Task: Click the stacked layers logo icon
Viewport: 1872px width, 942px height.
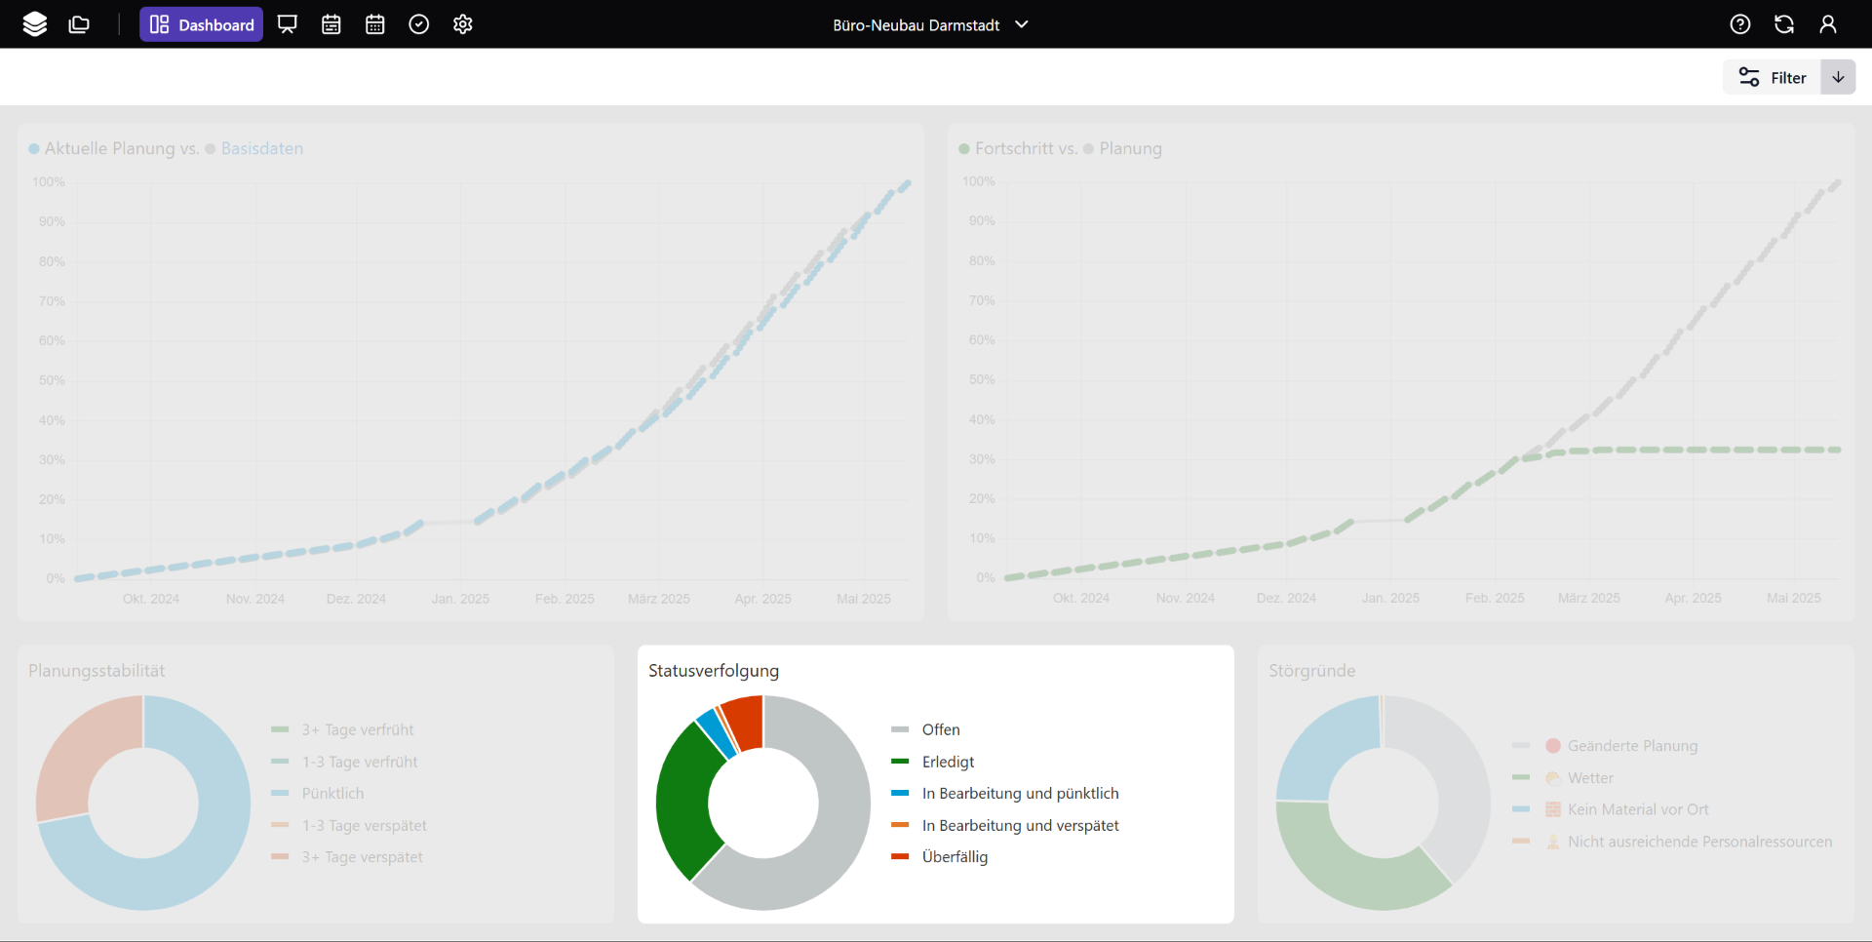Action: [x=35, y=24]
